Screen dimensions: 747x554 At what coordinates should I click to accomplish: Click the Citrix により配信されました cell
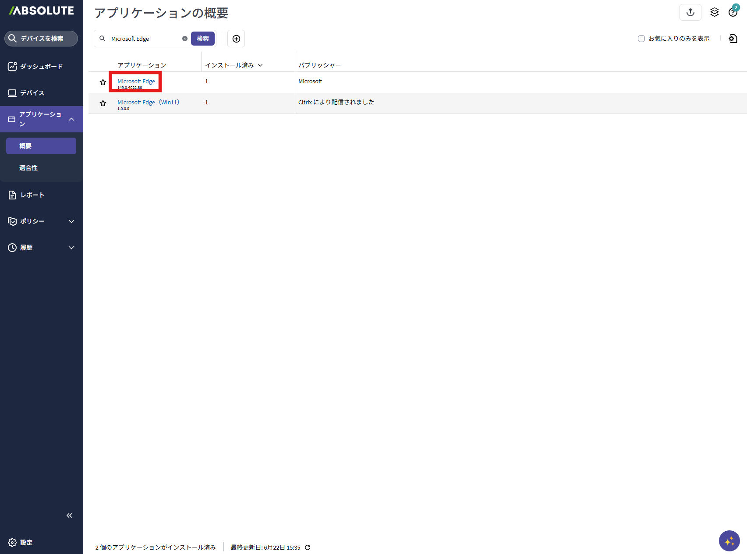pos(336,102)
